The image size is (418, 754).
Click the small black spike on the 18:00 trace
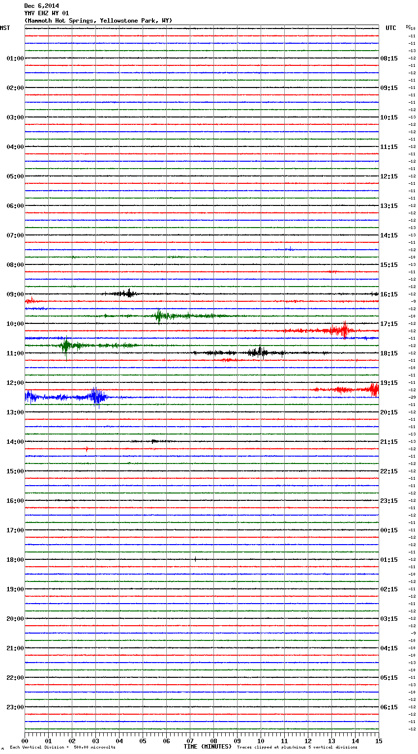point(195,559)
